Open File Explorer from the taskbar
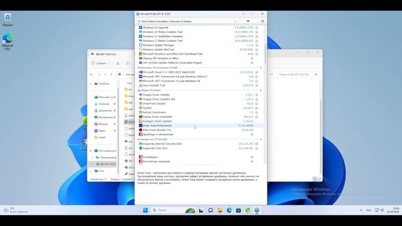 click(x=220, y=210)
